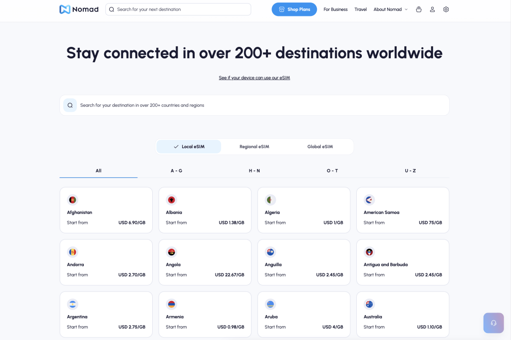Viewport: 511px width, 340px height.
Task: Open the For Business page
Action: pos(335,9)
